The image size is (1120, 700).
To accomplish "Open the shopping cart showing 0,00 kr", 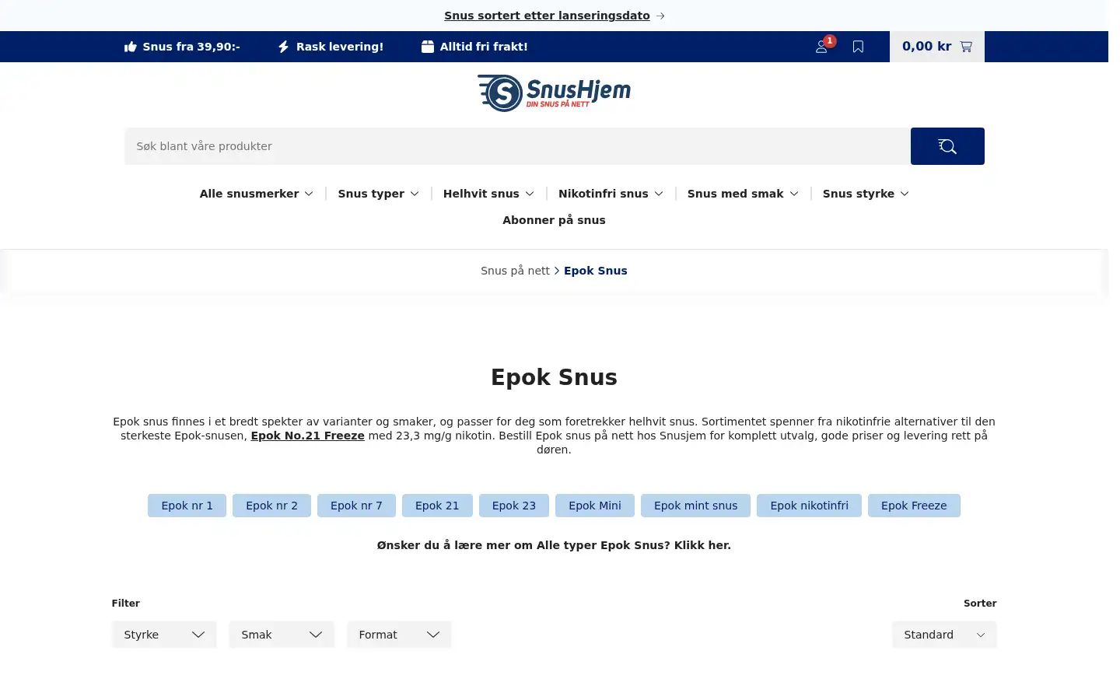I will (937, 47).
